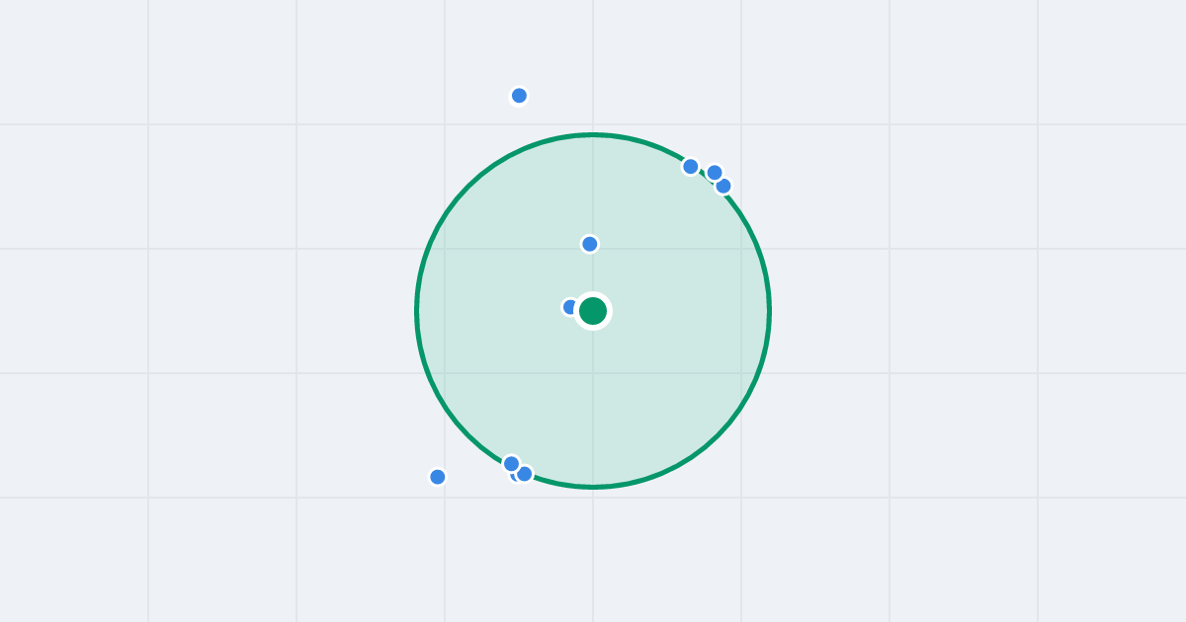1186x622 pixels.
Task: Select blue dot partly hidden behind center marker
Action: [x=570, y=307]
